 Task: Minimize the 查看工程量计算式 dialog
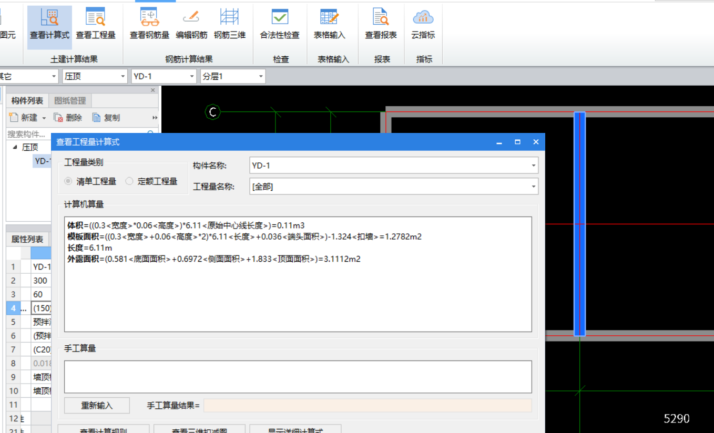tap(499, 142)
